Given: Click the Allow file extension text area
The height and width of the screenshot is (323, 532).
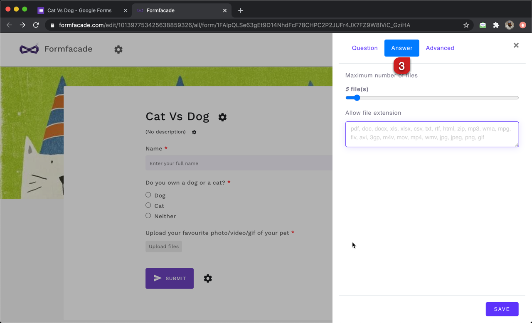Looking at the screenshot, I should pos(432,134).
